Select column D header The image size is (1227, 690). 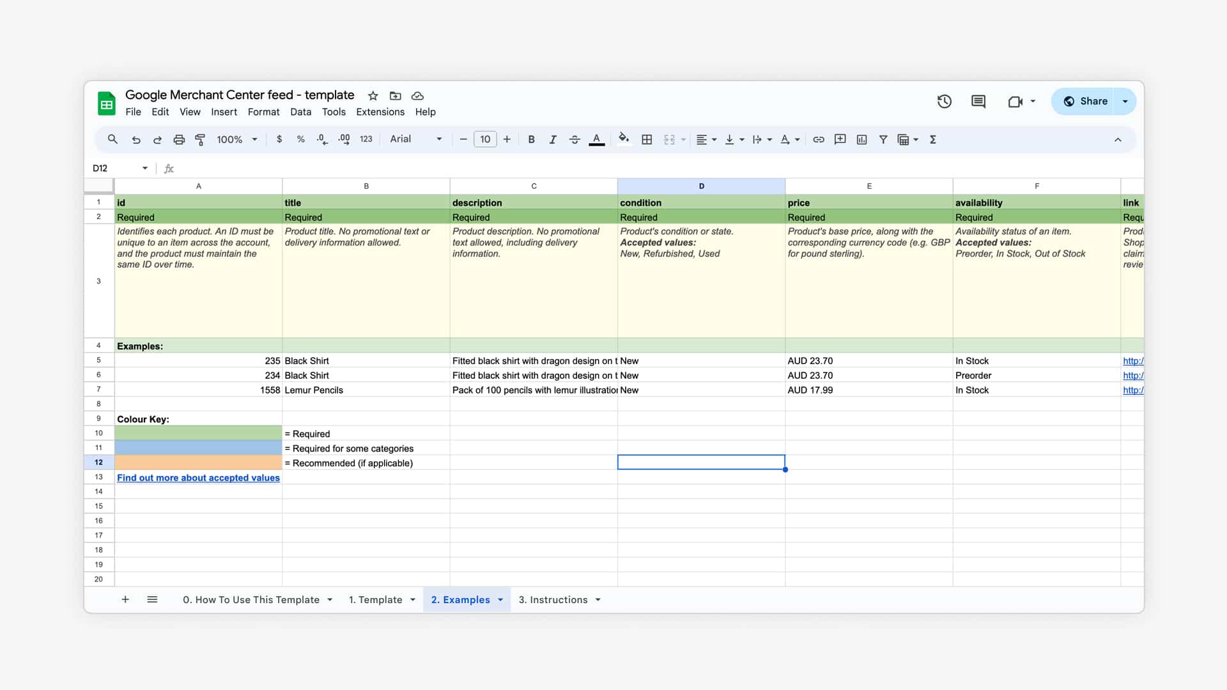(x=701, y=186)
